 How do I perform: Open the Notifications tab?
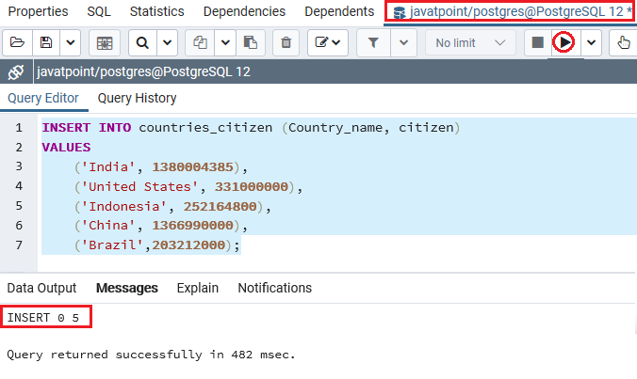click(x=274, y=288)
